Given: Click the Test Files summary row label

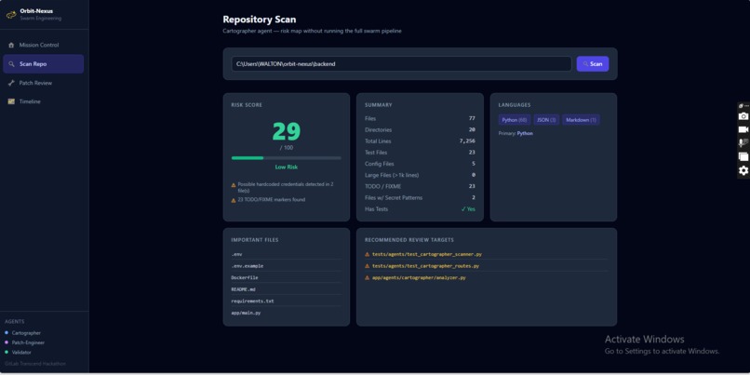Looking at the screenshot, I should 376,153.
